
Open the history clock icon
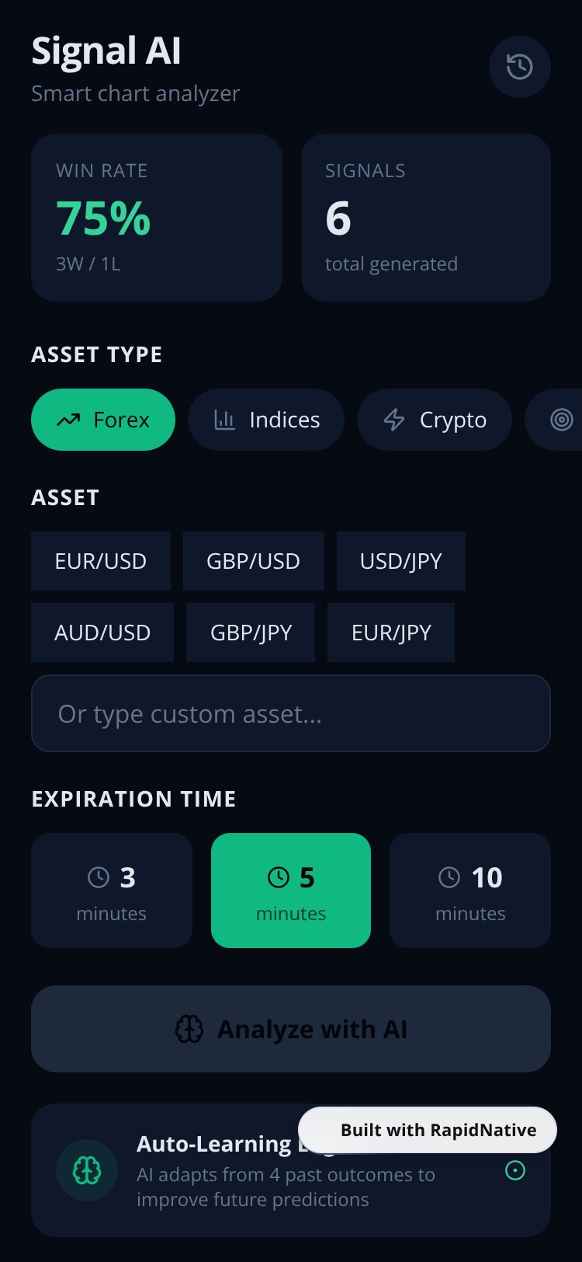(x=520, y=67)
